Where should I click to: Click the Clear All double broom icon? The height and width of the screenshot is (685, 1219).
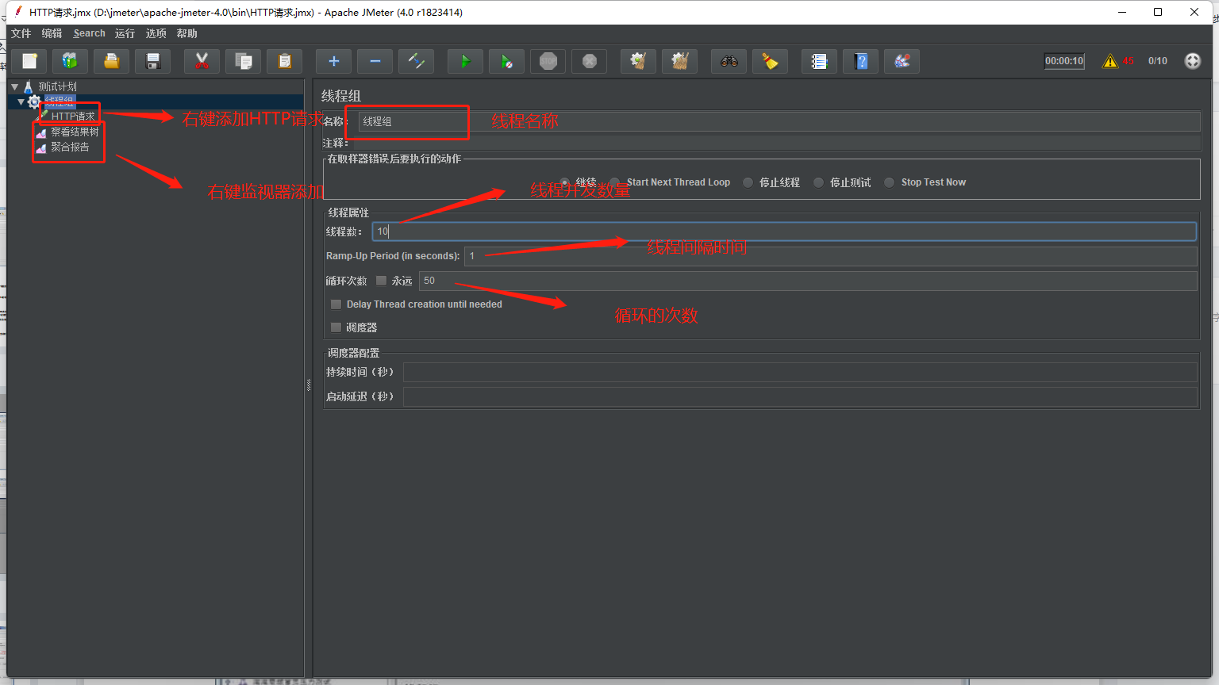pyautogui.click(x=680, y=61)
